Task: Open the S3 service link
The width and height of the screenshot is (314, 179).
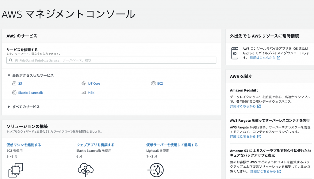Action: point(20,83)
